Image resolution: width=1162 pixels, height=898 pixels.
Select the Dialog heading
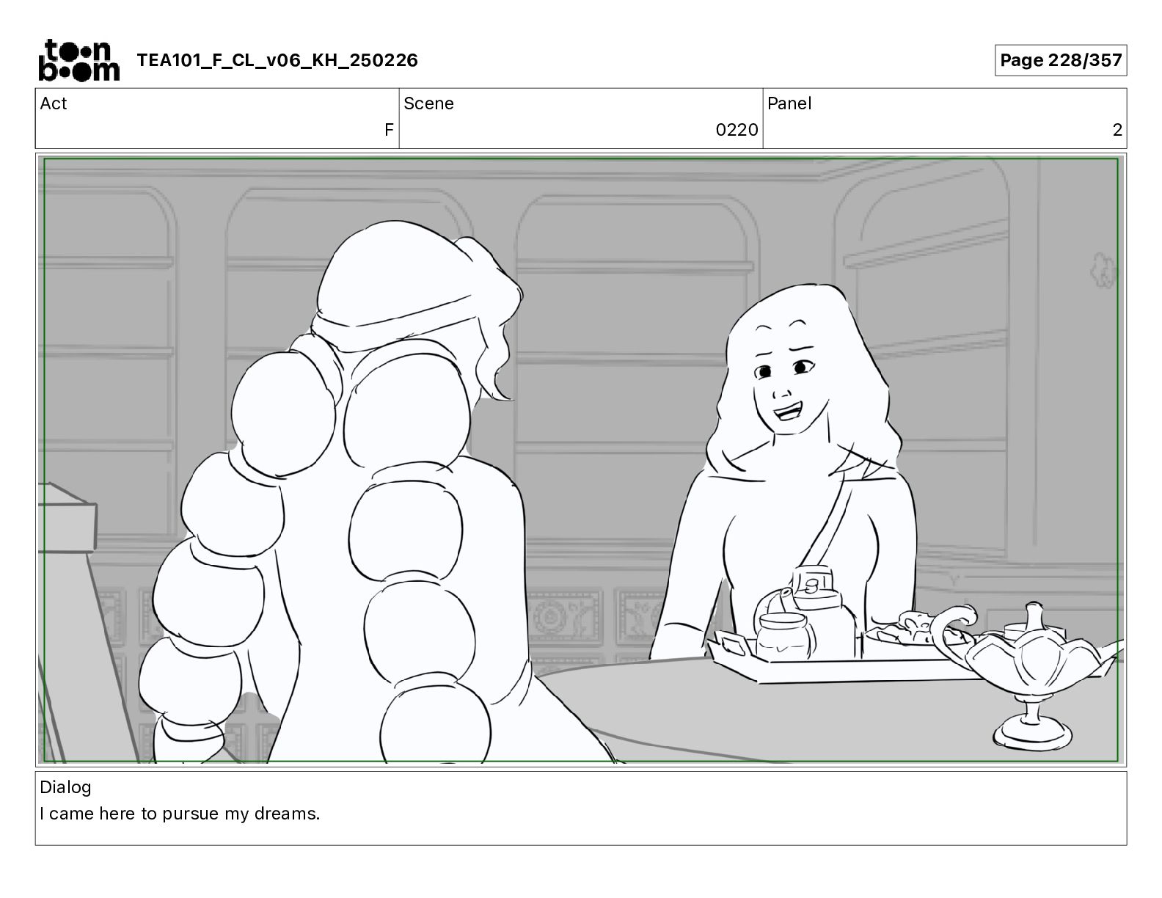65,787
